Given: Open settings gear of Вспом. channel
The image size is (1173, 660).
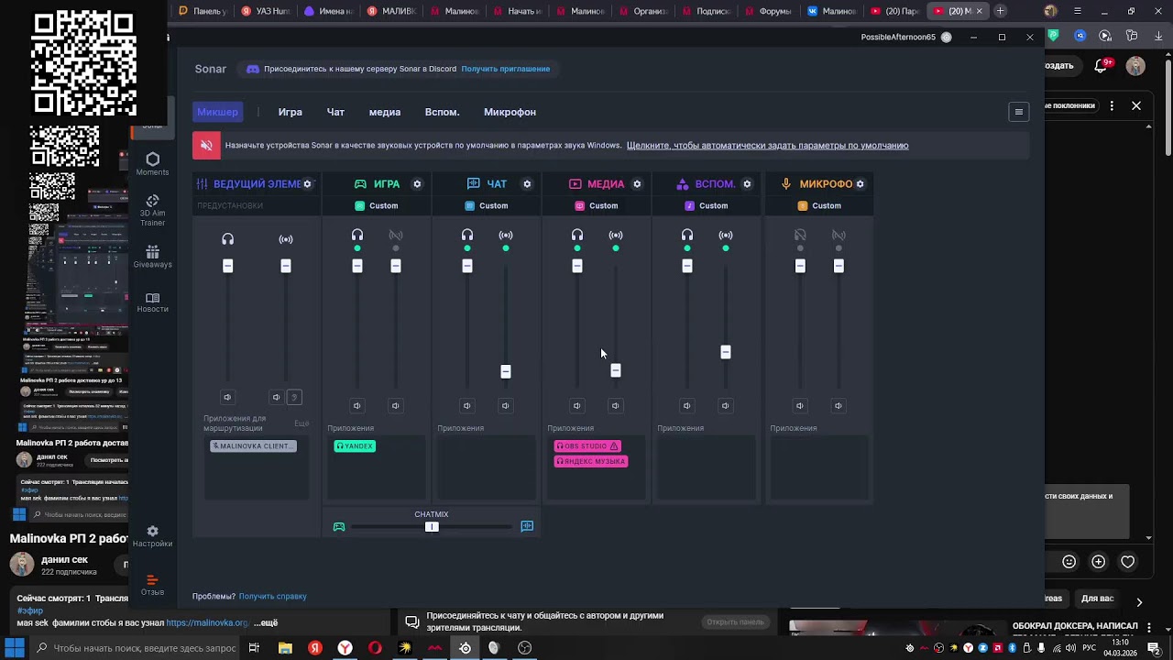Looking at the screenshot, I should [747, 184].
